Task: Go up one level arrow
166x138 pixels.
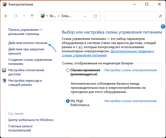Action: coord(32,16)
